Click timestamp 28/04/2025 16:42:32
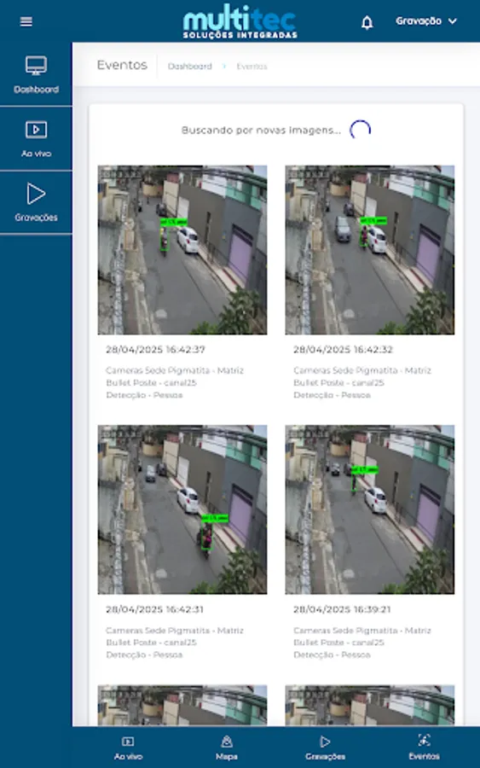Viewport: 480px width, 768px height. click(343, 350)
